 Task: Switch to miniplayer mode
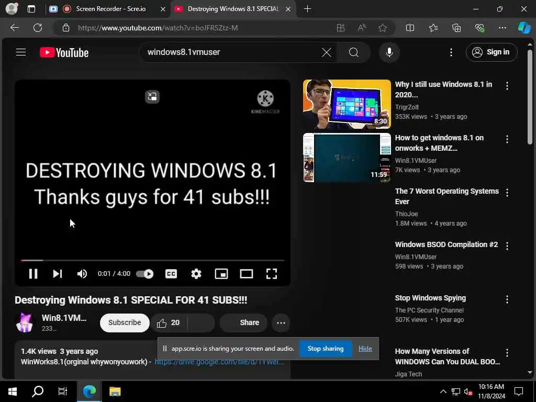click(221, 273)
